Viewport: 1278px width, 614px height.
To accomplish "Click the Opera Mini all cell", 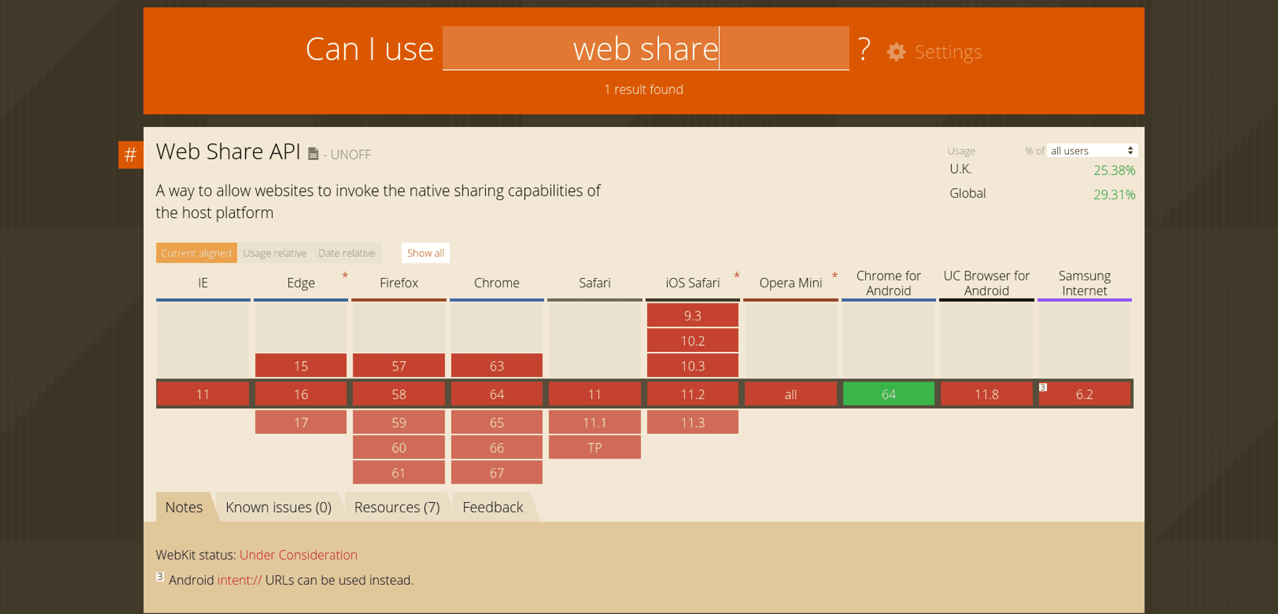I will (x=790, y=394).
